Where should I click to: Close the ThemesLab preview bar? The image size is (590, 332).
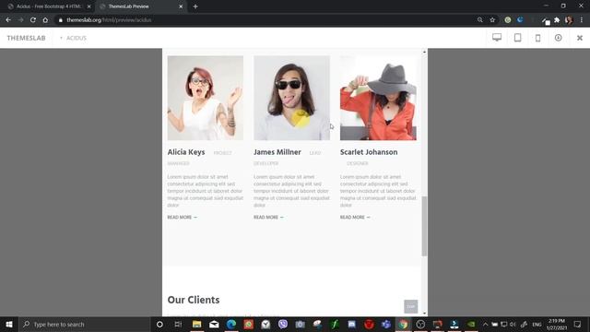pos(580,38)
